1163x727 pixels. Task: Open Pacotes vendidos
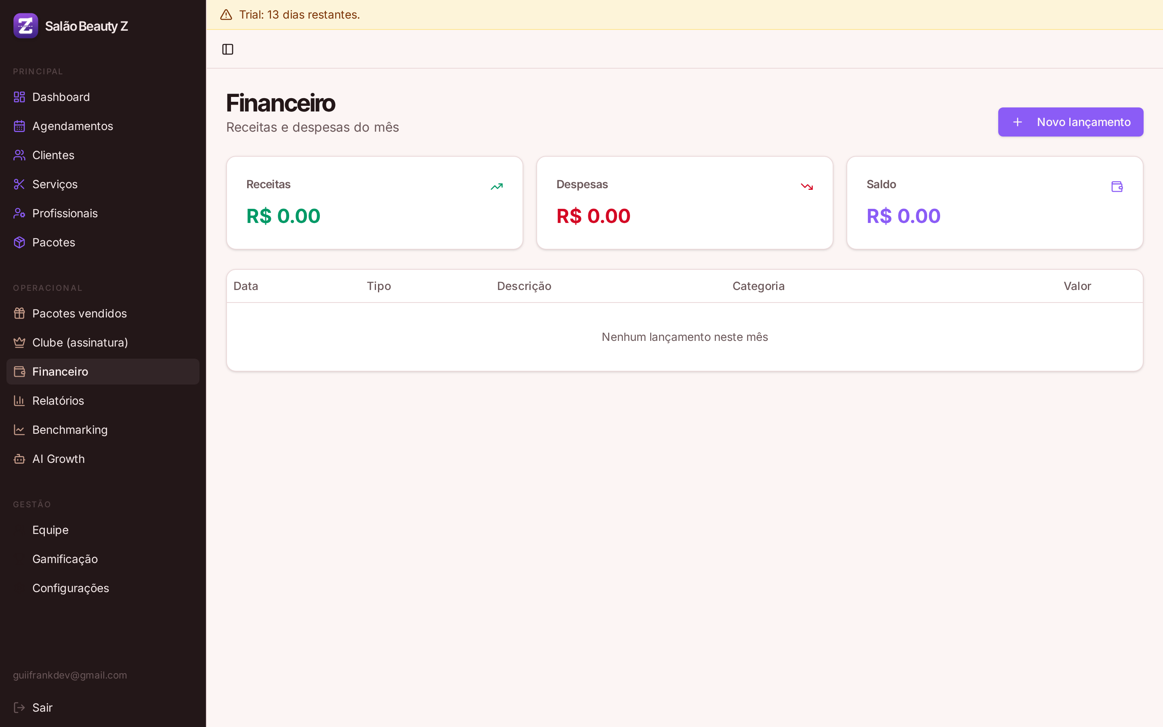pos(103,313)
